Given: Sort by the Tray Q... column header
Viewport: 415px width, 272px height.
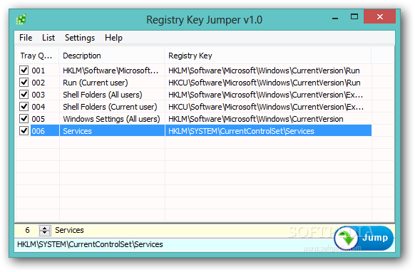Looking at the screenshot, I should [38, 56].
